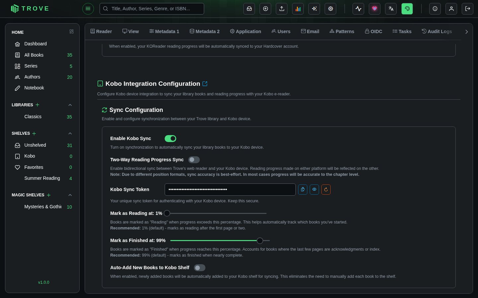Image resolution: width=478 pixels, height=298 pixels.
Task: Disable the Enable Kobo Sync switch
Action: (x=170, y=138)
